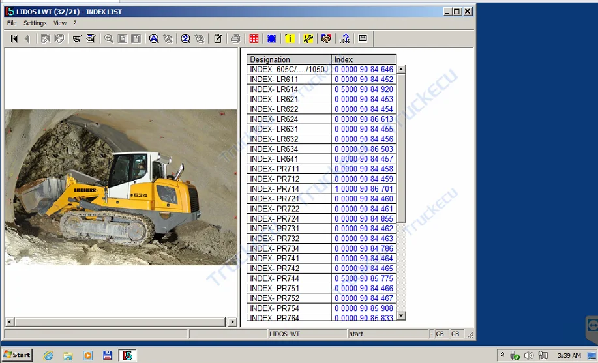Open the order list checklist icon
The width and height of the screenshot is (598, 363).
pos(91,38)
